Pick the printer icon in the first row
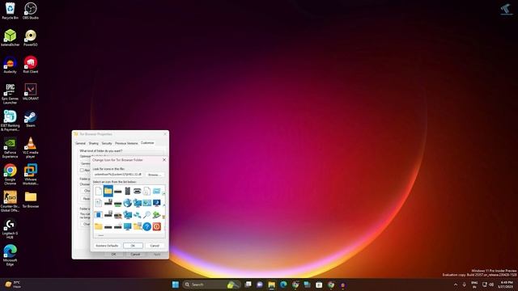The width and height of the screenshot is (518, 291). pyautogui.click(x=137, y=191)
